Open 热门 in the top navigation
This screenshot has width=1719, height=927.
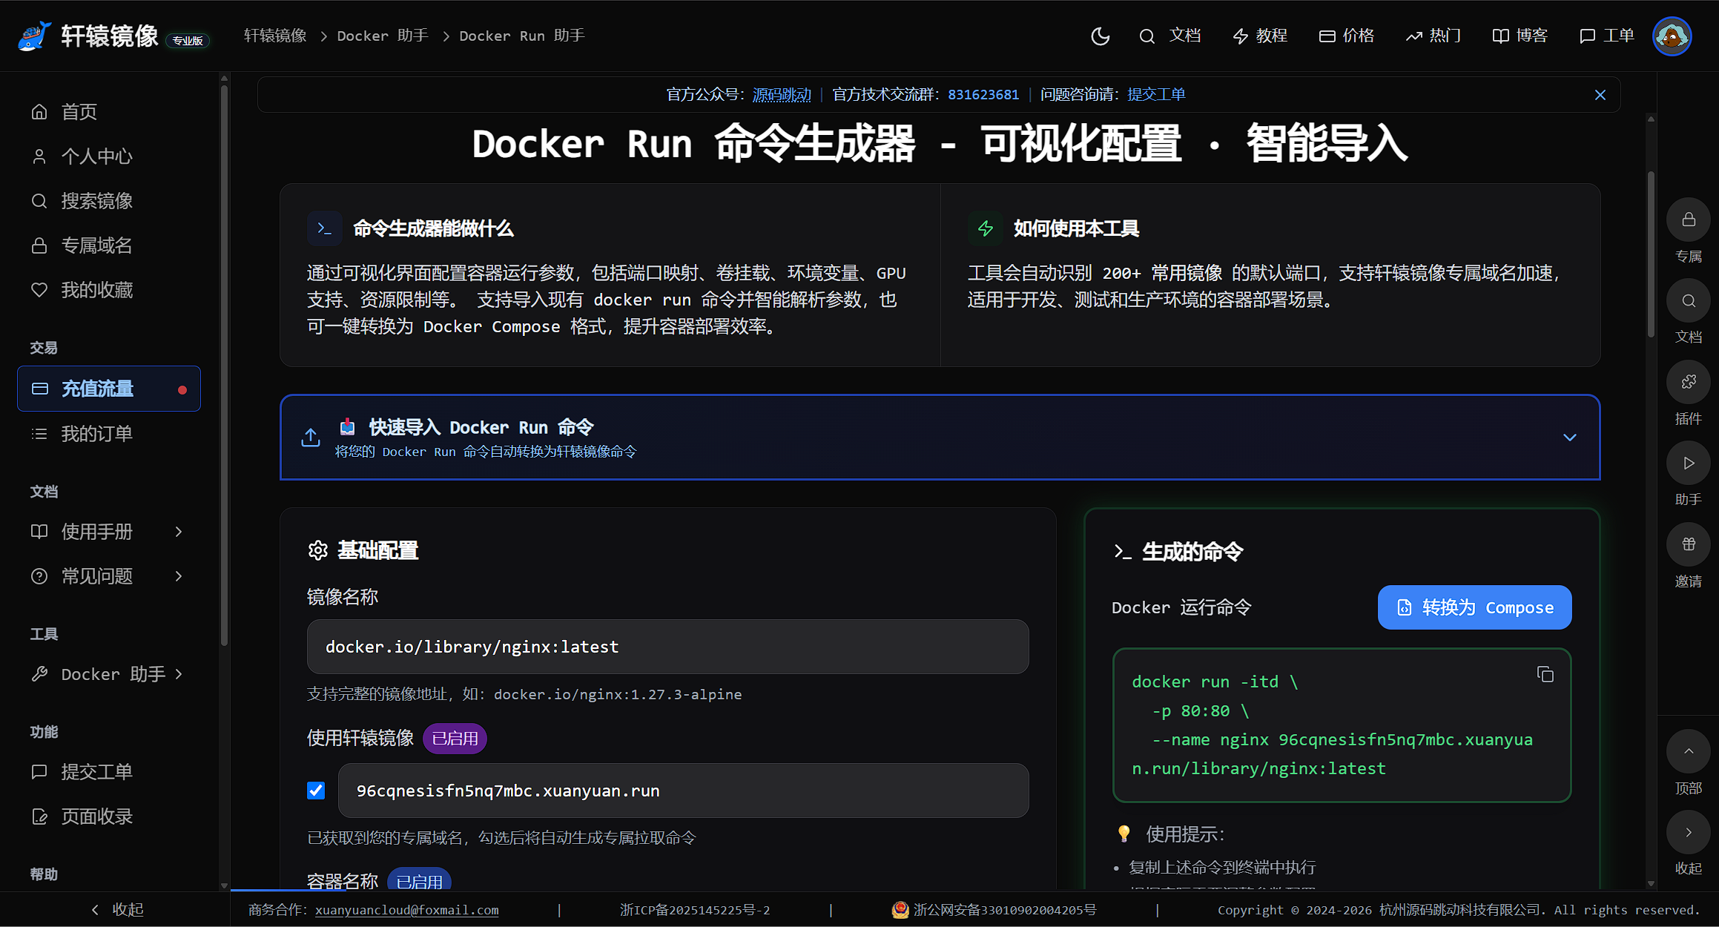1433,36
